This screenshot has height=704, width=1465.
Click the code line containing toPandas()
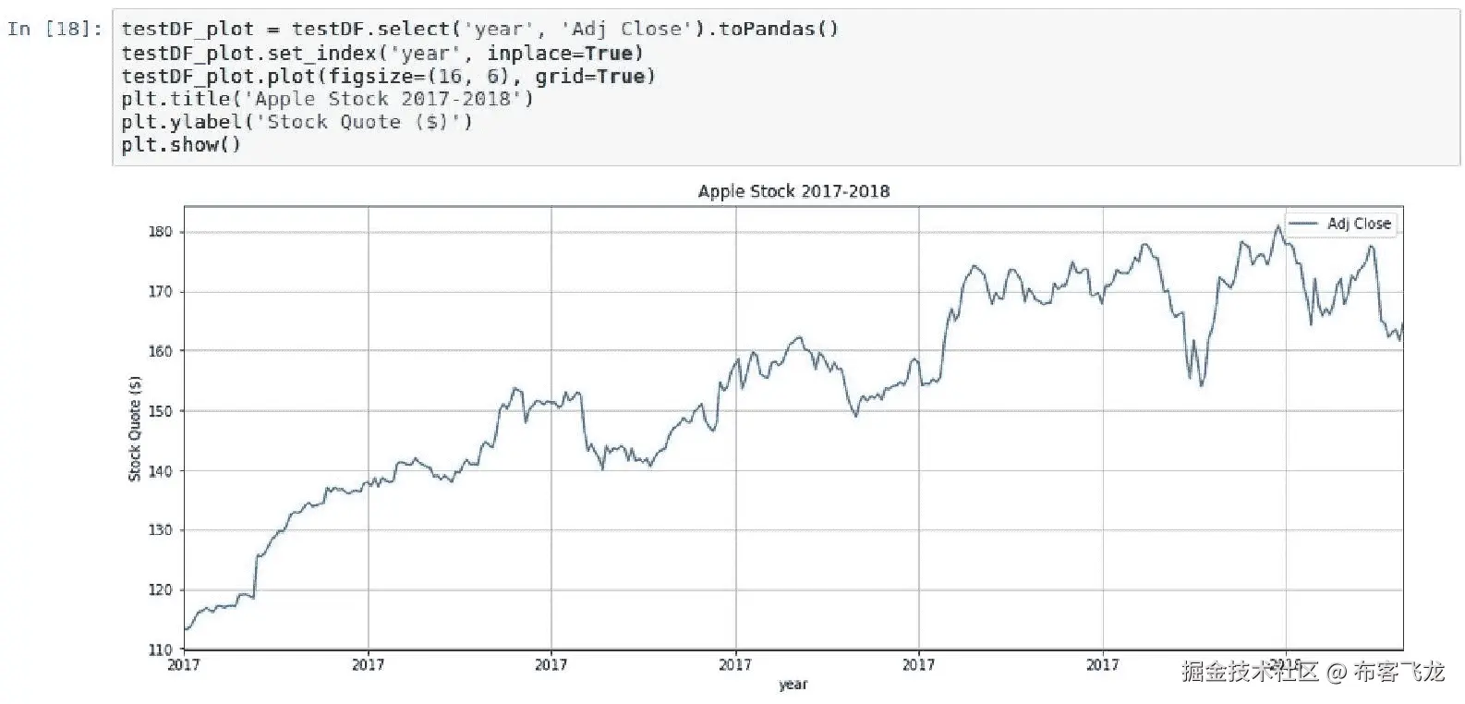(479, 29)
